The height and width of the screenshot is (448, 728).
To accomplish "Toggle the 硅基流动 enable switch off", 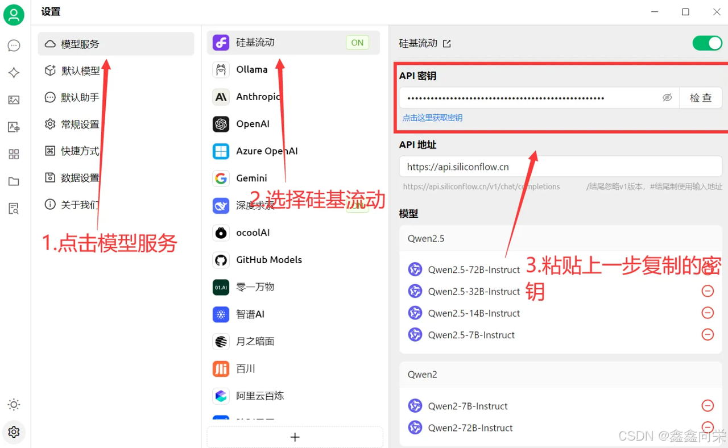I will [x=707, y=43].
